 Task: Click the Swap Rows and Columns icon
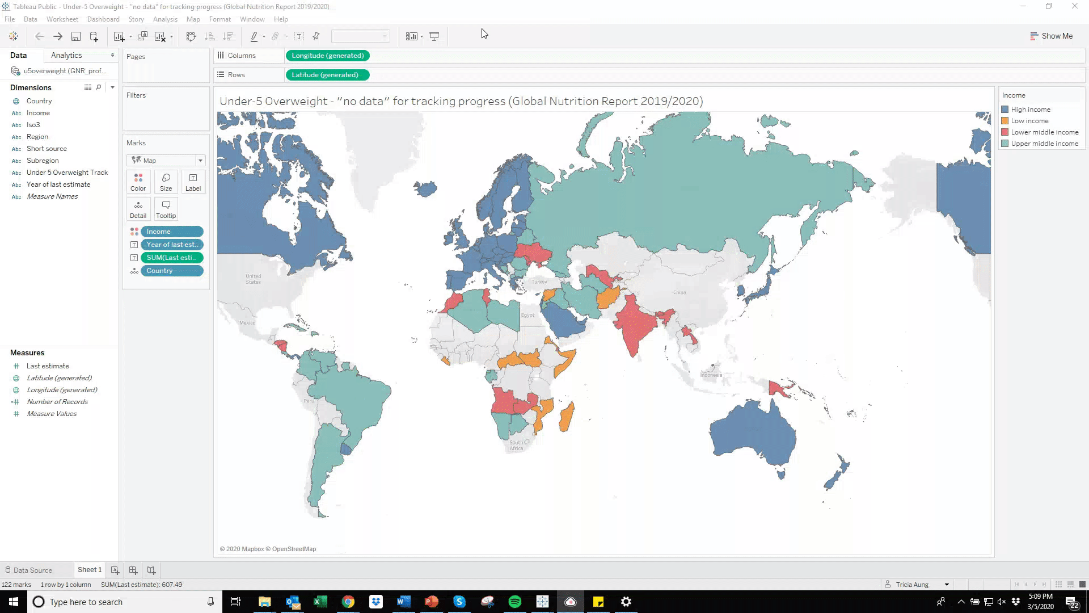point(191,36)
